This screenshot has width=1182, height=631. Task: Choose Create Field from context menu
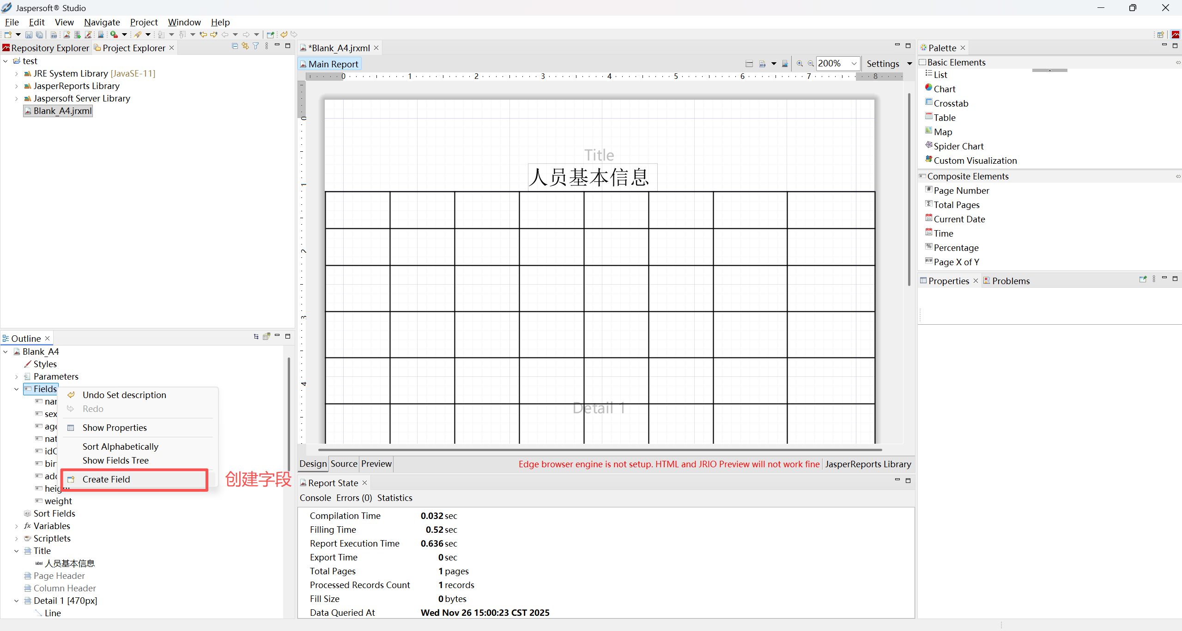click(x=106, y=479)
